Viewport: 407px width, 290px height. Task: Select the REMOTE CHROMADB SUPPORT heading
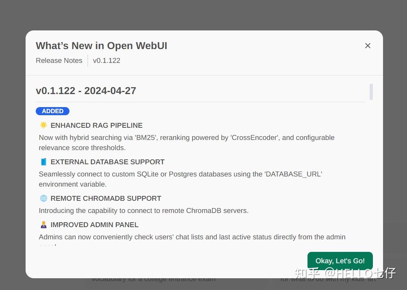click(x=106, y=198)
